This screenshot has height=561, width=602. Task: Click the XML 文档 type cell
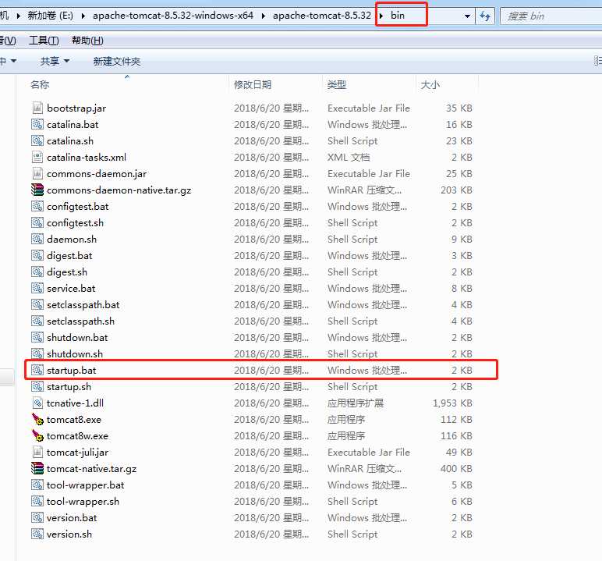tap(349, 157)
